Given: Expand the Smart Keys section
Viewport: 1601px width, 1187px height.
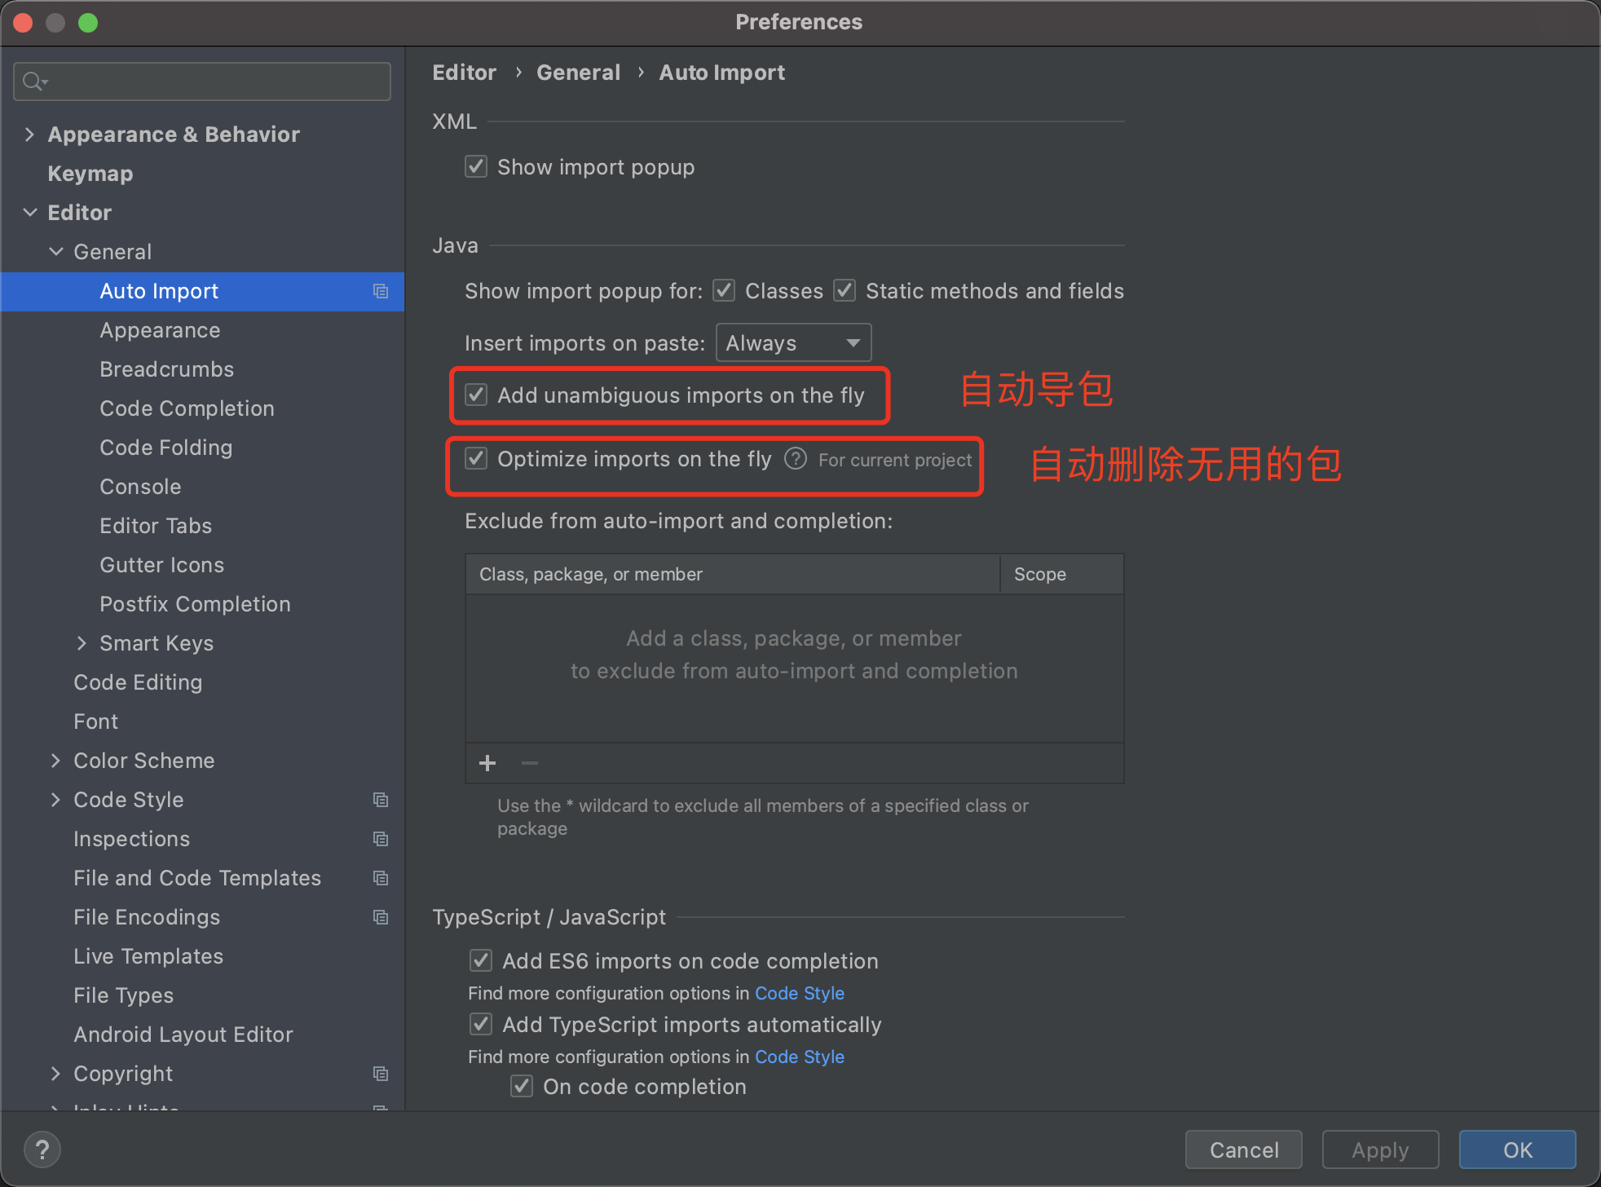Looking at the screenshot, I should (82, 642).
